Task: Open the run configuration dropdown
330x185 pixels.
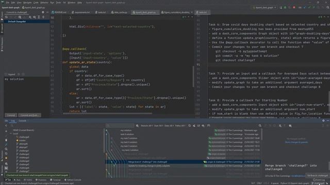Action: click(265, 7)
